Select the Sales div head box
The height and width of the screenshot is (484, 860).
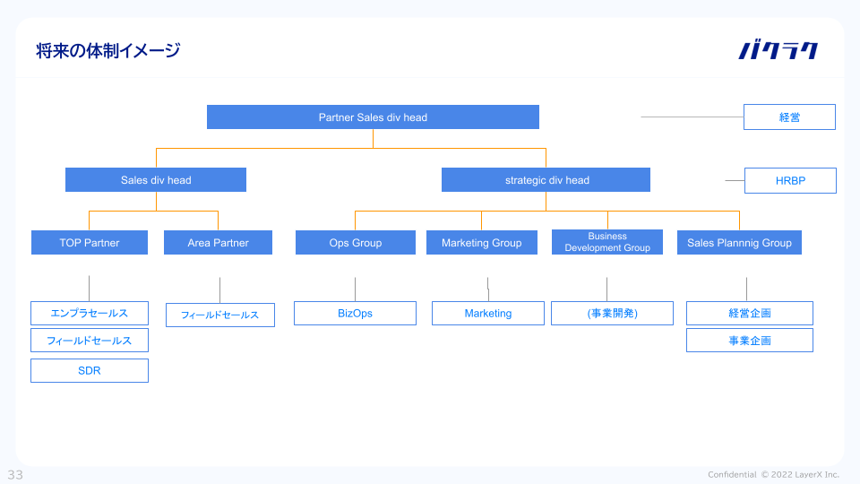coord(156,180)
